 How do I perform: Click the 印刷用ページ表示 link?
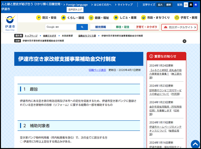[97, 70]
